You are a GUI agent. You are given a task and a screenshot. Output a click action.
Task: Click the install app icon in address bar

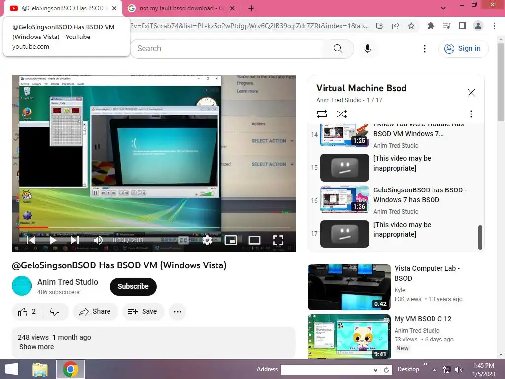point(380,26)
